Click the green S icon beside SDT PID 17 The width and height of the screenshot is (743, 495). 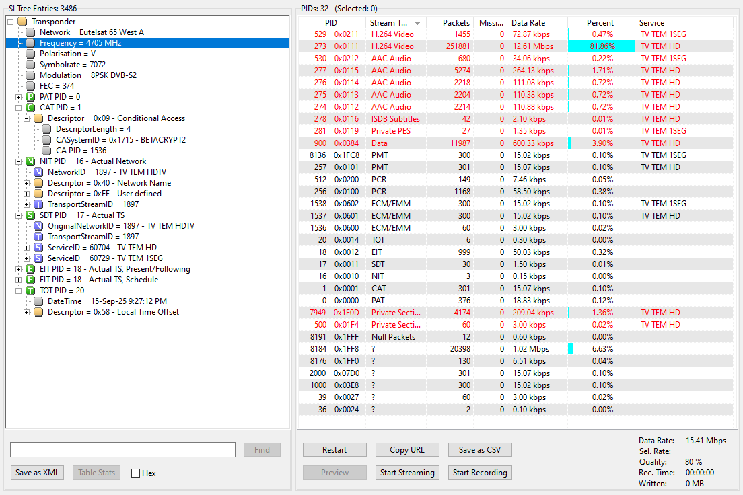(30, 215)
